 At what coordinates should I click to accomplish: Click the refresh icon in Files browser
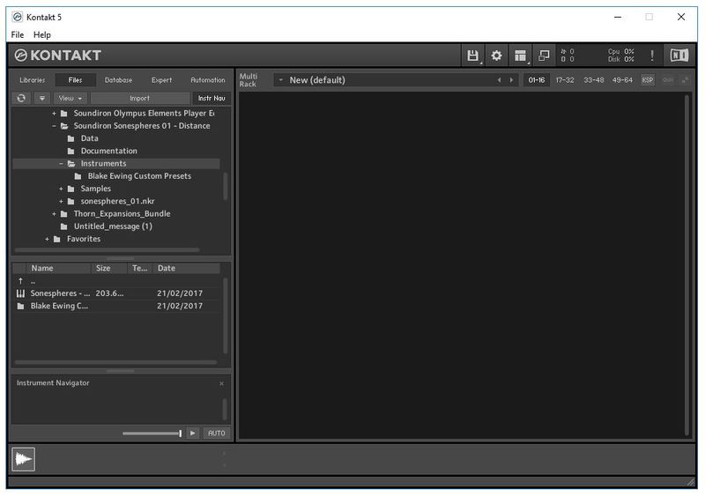(22, 98)
